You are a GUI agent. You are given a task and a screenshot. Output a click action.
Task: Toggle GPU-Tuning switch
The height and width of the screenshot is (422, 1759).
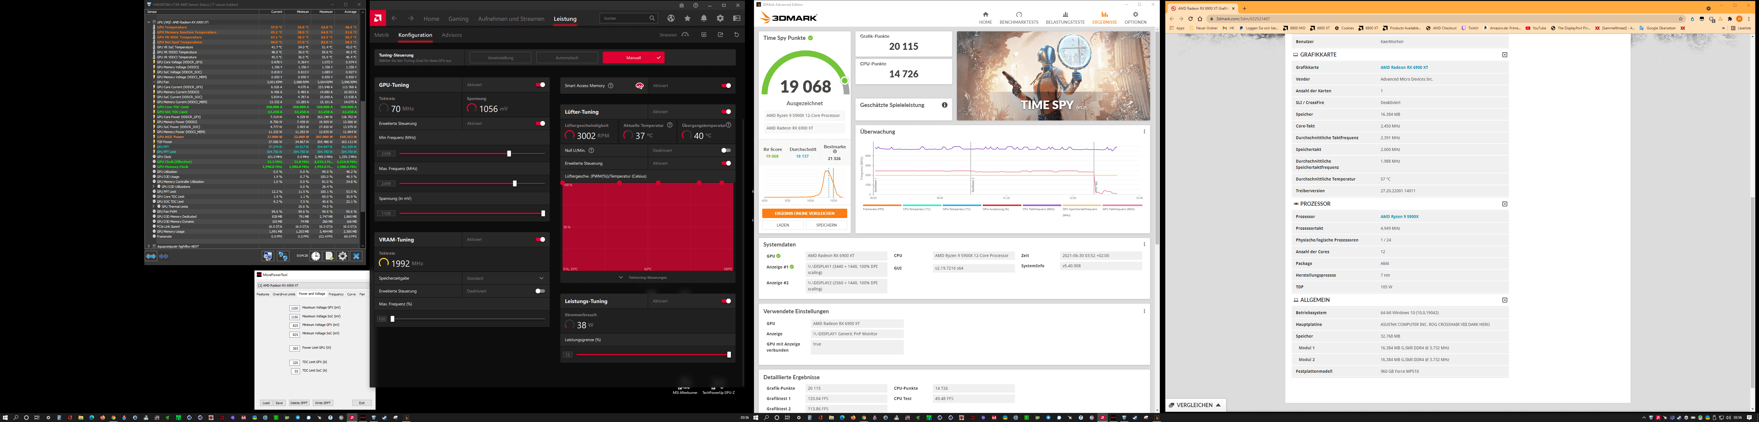point(540,85)
